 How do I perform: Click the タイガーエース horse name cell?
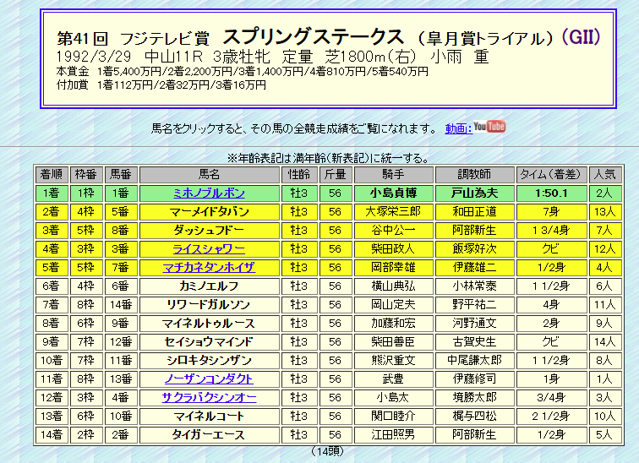pyautogui.click(x=209, y=434)
